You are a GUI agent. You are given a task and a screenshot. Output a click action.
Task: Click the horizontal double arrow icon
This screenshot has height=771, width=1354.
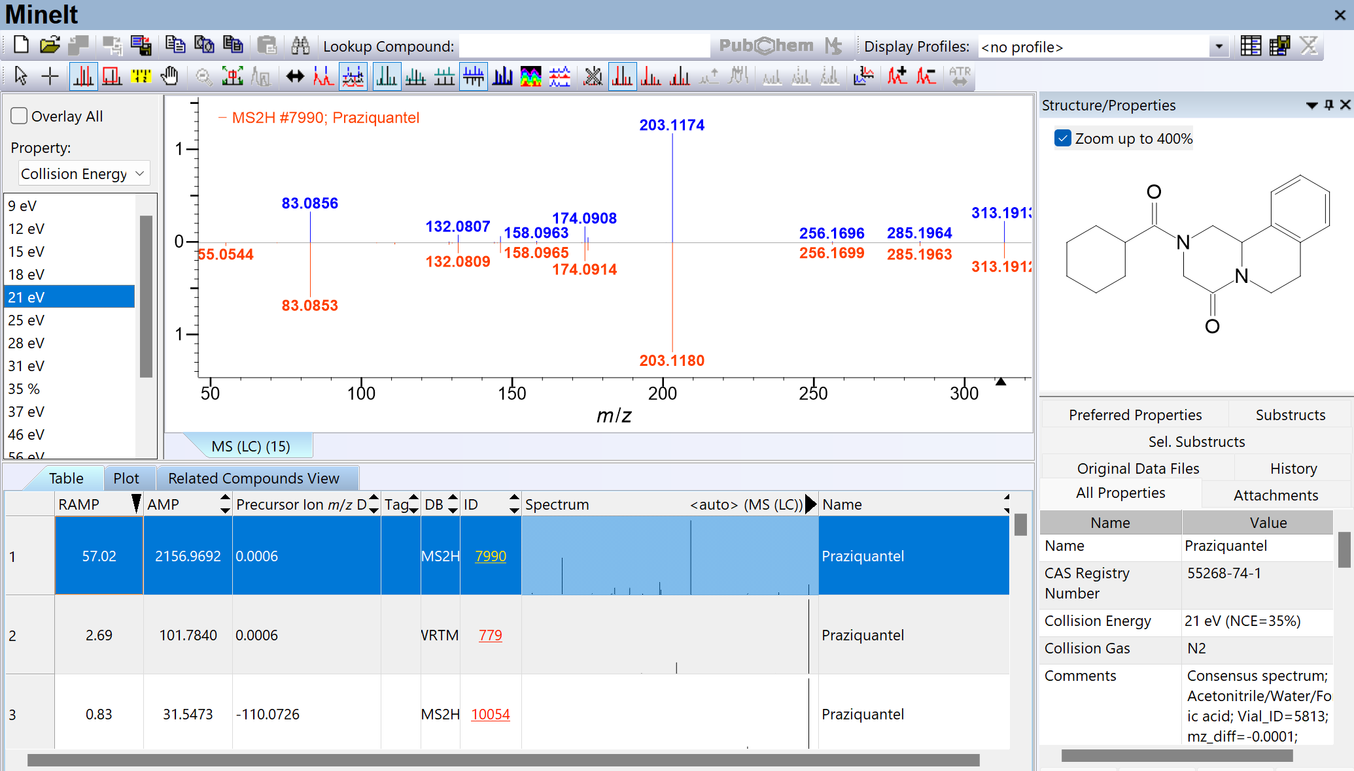[x=295, y=76]
